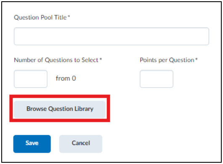Screen dimensions: 223x164
Task: Click the Number of Questions to Select label
Action: pos(56,60)
